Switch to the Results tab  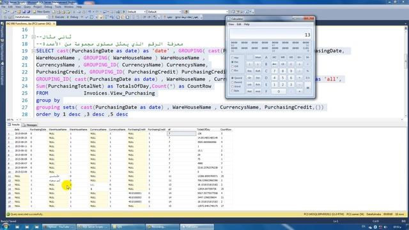(14, 125)
